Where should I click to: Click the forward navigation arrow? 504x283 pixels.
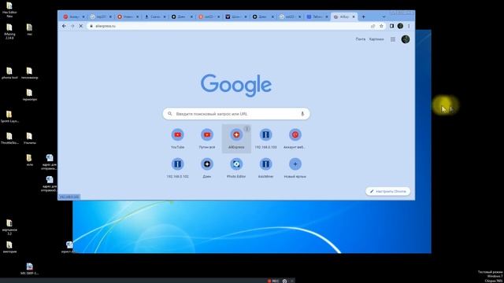[x=72, y=26]
